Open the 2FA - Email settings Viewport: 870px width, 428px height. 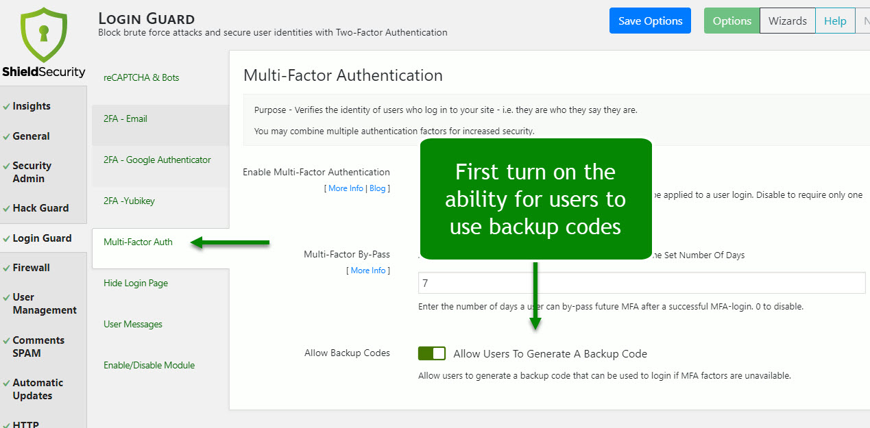125,118
